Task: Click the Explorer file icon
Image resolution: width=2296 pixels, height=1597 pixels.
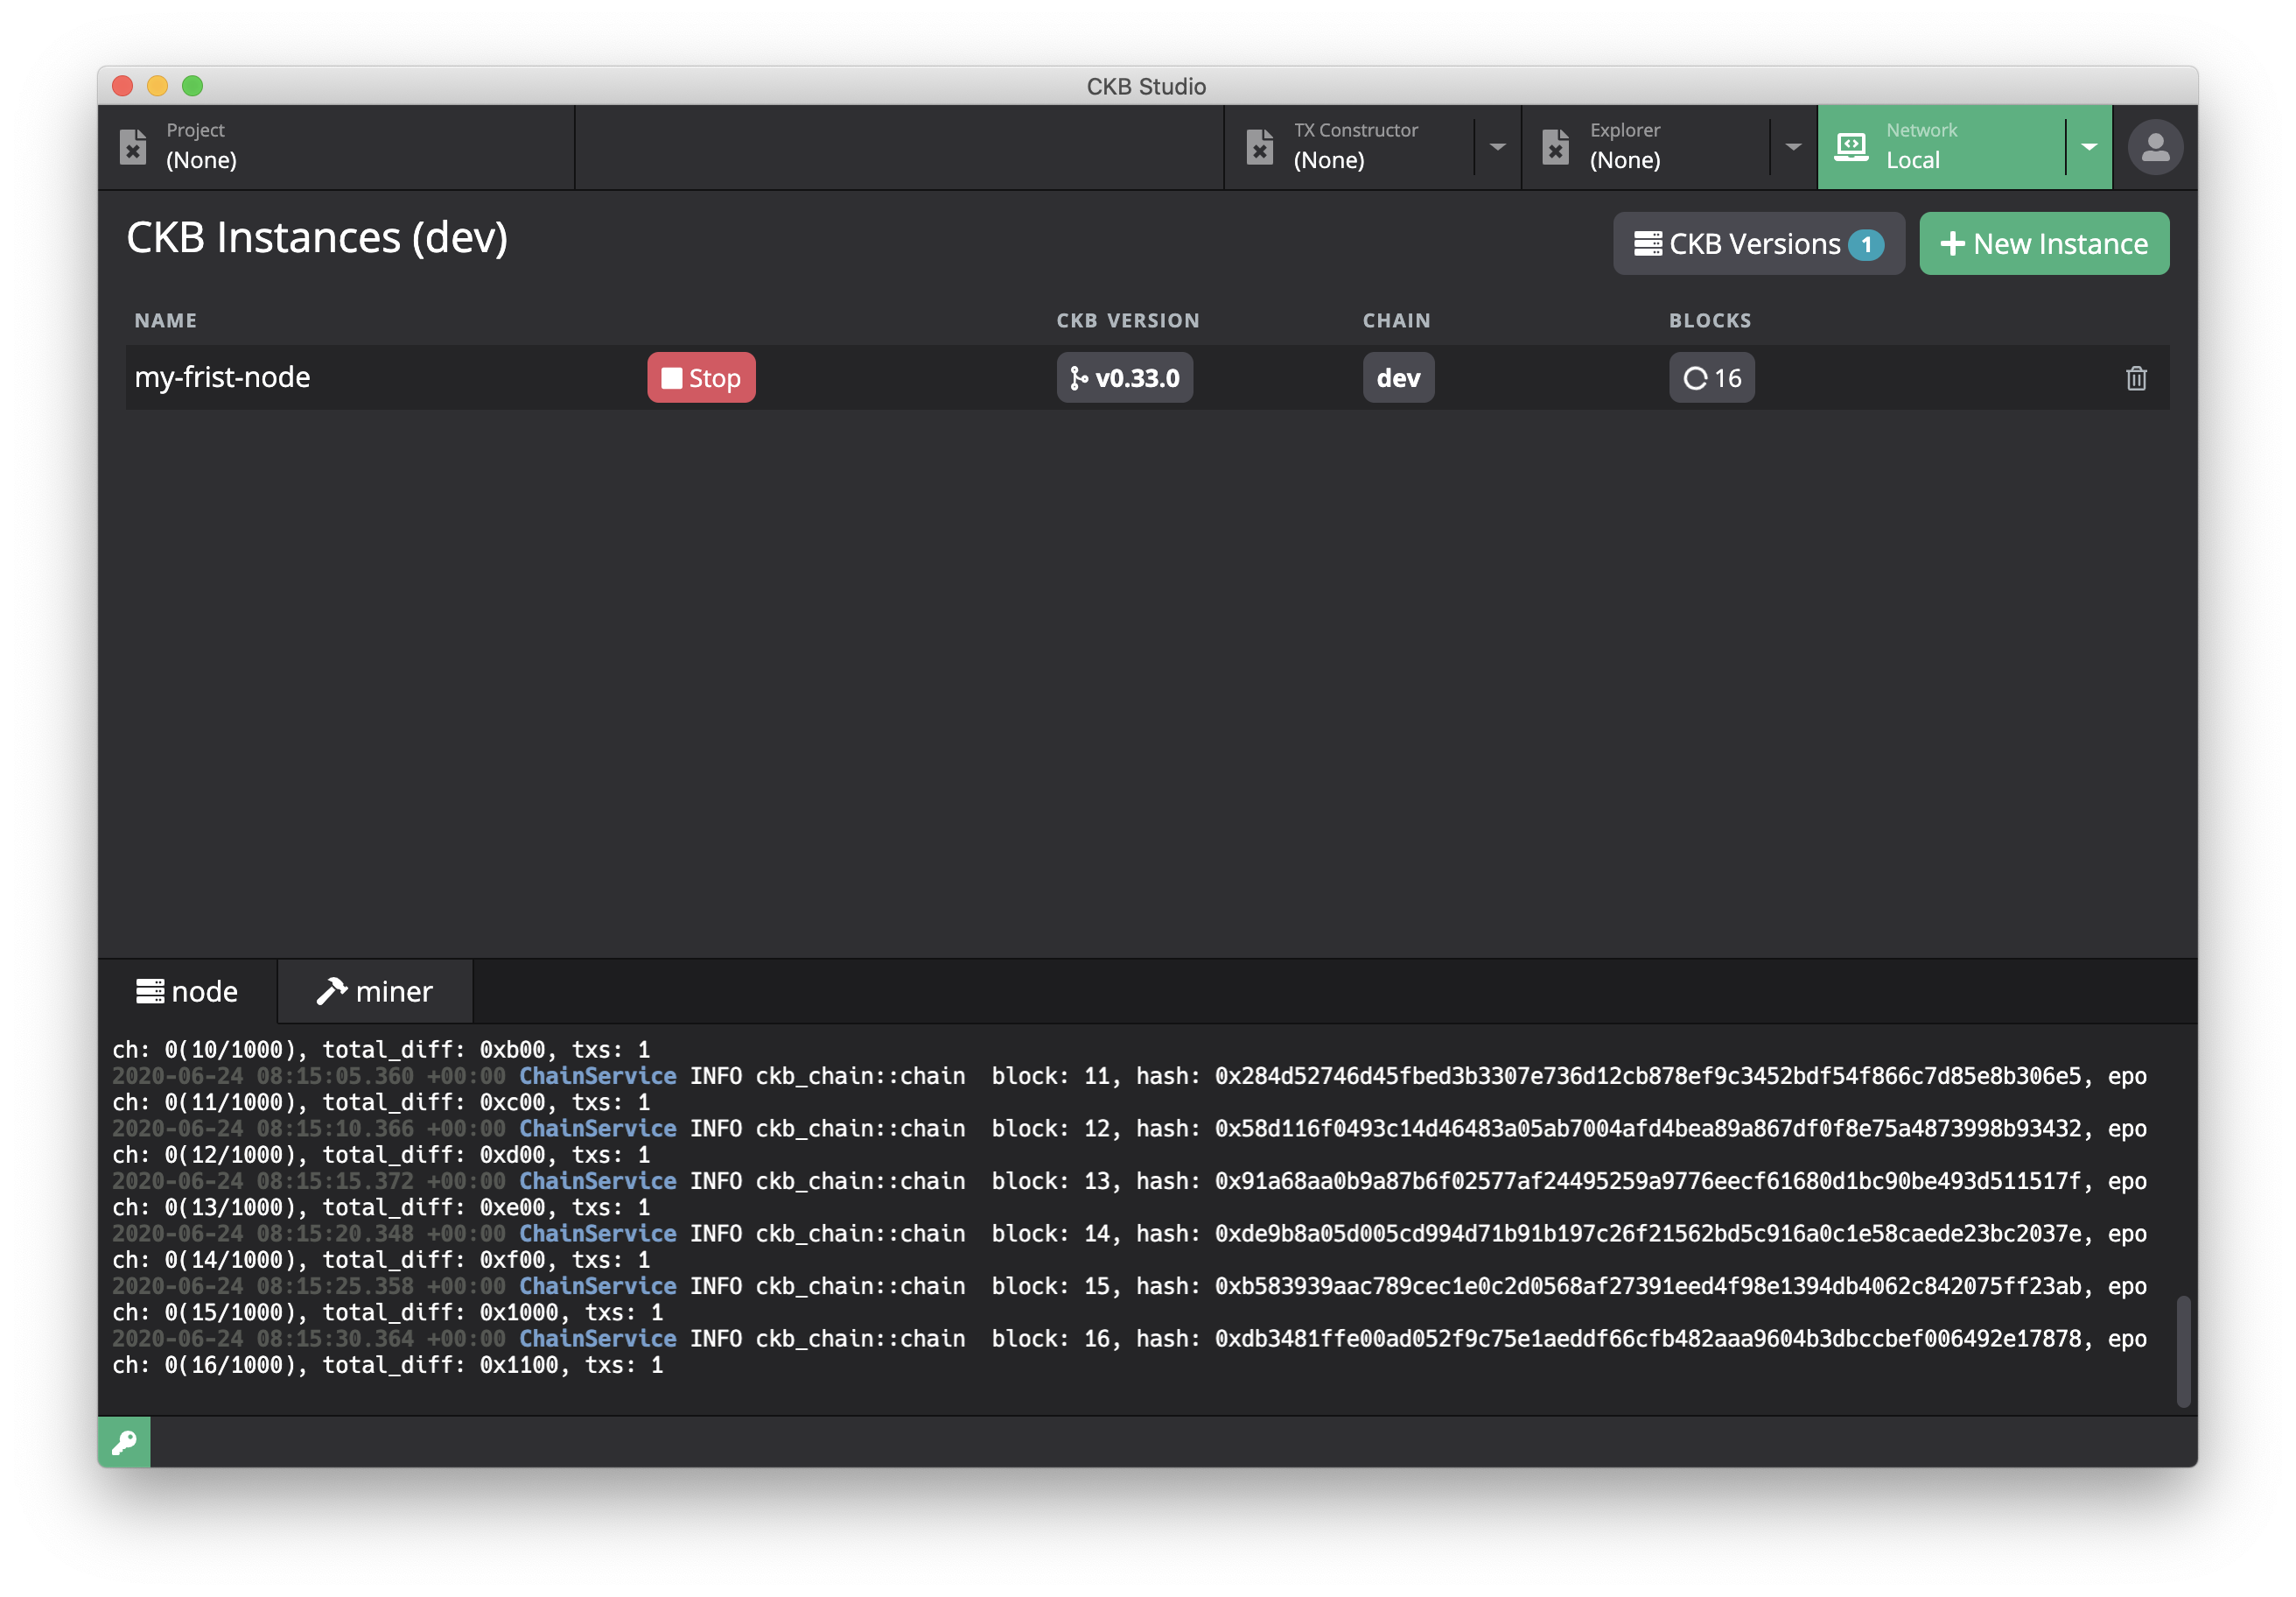Action: click(x=1556, y=147)
